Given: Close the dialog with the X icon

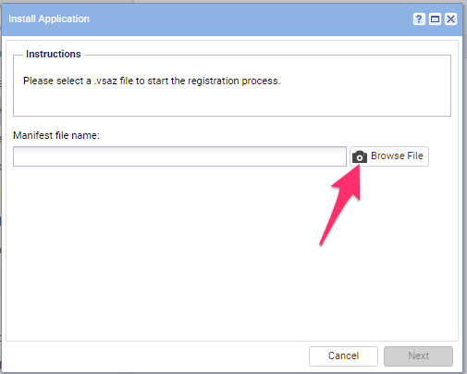Looking at the screenshot, I should click(450, 19).
